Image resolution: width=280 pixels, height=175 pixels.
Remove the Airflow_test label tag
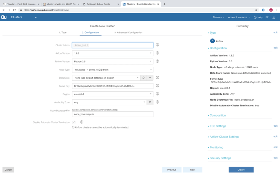[87, 45]
